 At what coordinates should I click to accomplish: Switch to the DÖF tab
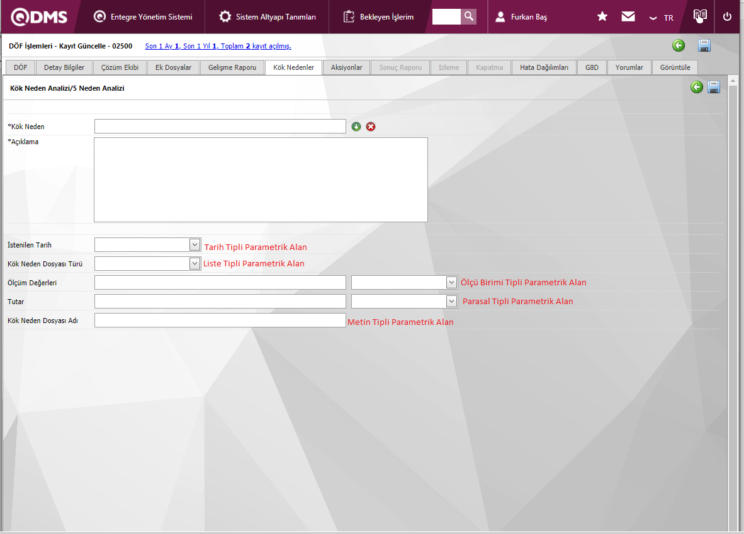coord(20,67)
